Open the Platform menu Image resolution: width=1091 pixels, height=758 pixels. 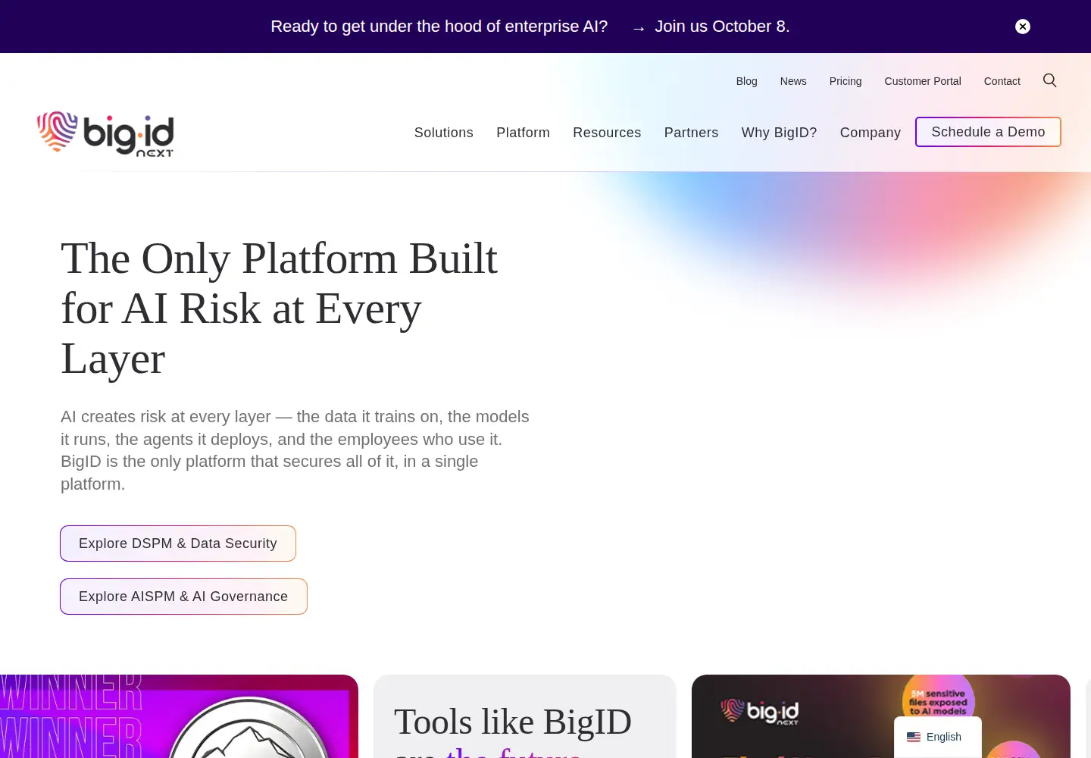(x=523, y=133)
